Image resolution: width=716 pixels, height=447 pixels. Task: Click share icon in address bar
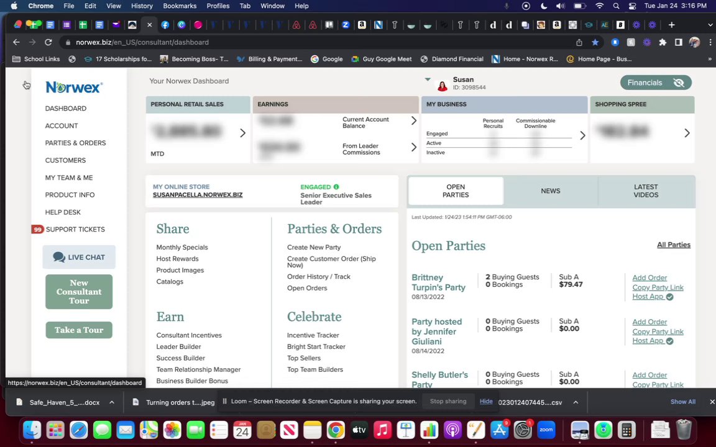[579, 42]
